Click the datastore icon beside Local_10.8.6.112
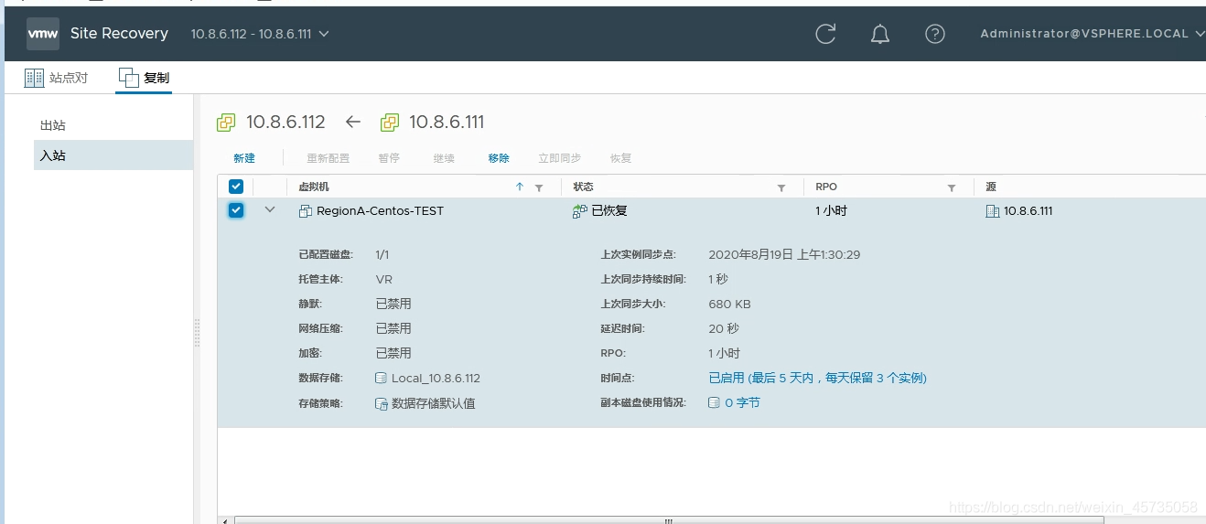This screenshot has width=1206, height=524. point(382,378)
